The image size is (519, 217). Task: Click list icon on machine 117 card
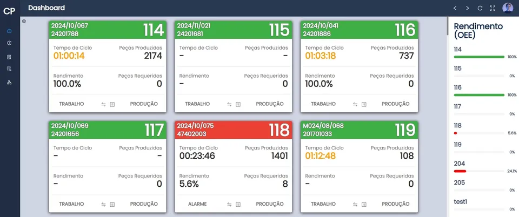pos(112,205)
